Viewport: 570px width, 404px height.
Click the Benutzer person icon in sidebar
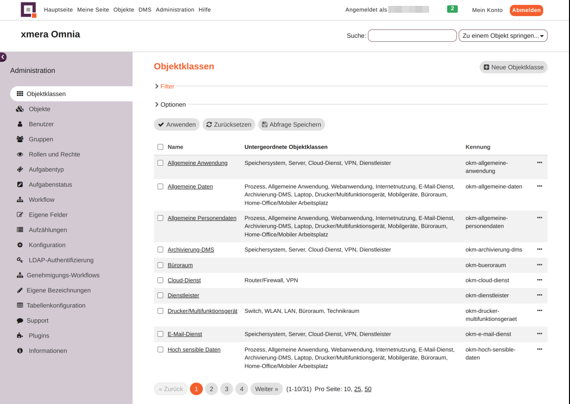20,124
